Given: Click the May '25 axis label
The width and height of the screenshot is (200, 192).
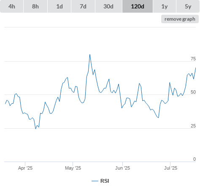Looking at the screenshot, I should click(x=73, y=168).
